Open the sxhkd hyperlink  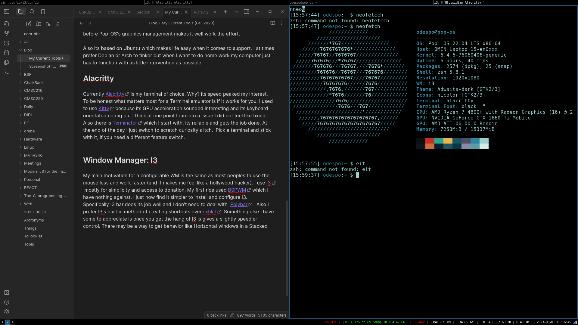coord(210,212)
